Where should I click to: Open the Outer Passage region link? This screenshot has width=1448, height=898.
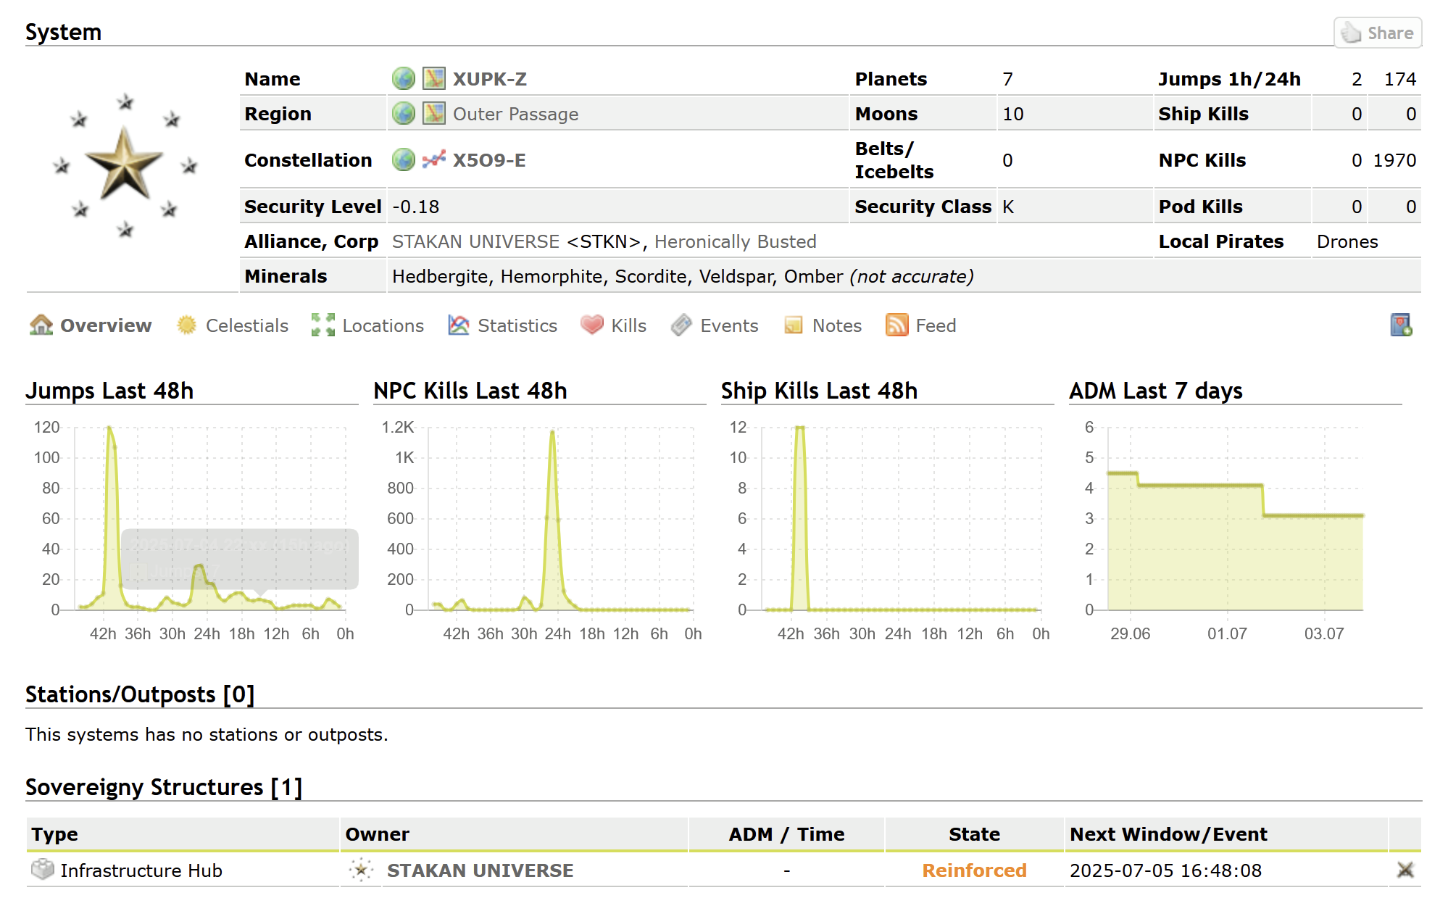click(515, 114)
